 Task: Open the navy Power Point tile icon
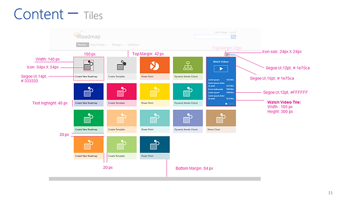tap(155, 145)
